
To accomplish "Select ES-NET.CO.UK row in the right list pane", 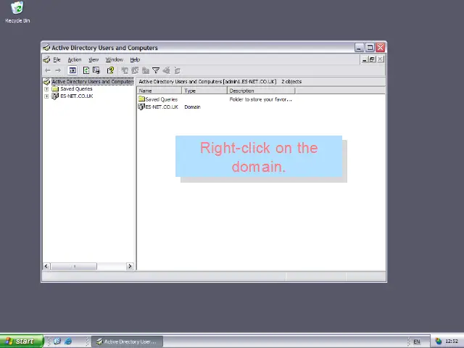I will pyautogui.click(x=162, y=107).
